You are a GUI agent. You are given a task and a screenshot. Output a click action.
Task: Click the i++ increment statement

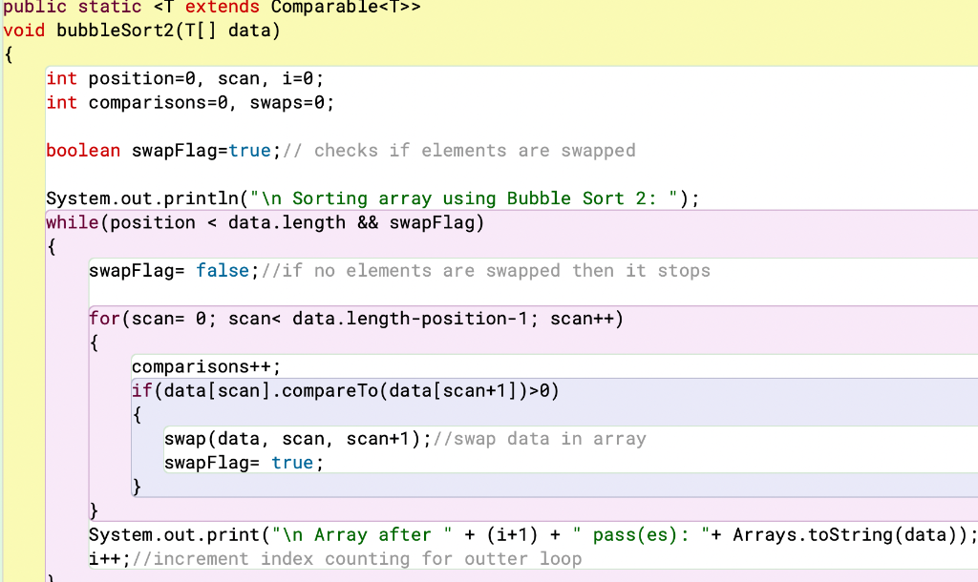pos(99,558)
